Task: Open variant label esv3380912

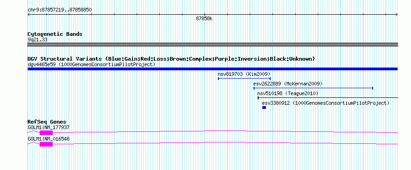Action: [326, 103]
